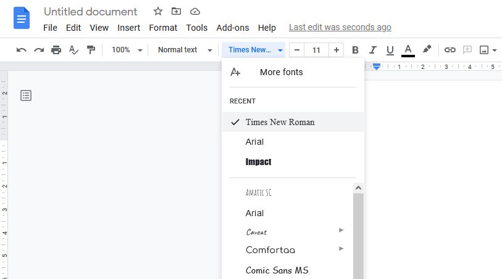Click the blue indent marker on ruler
The image size is (502, 279).
[377, 67]
